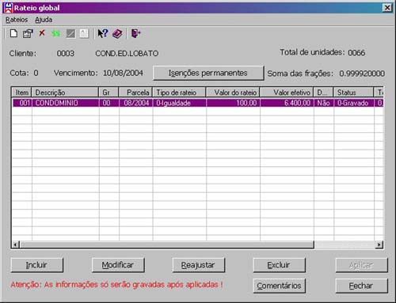Click the 001 item number cell
This screenshot has height=303, width=396.
pos(22,103)
